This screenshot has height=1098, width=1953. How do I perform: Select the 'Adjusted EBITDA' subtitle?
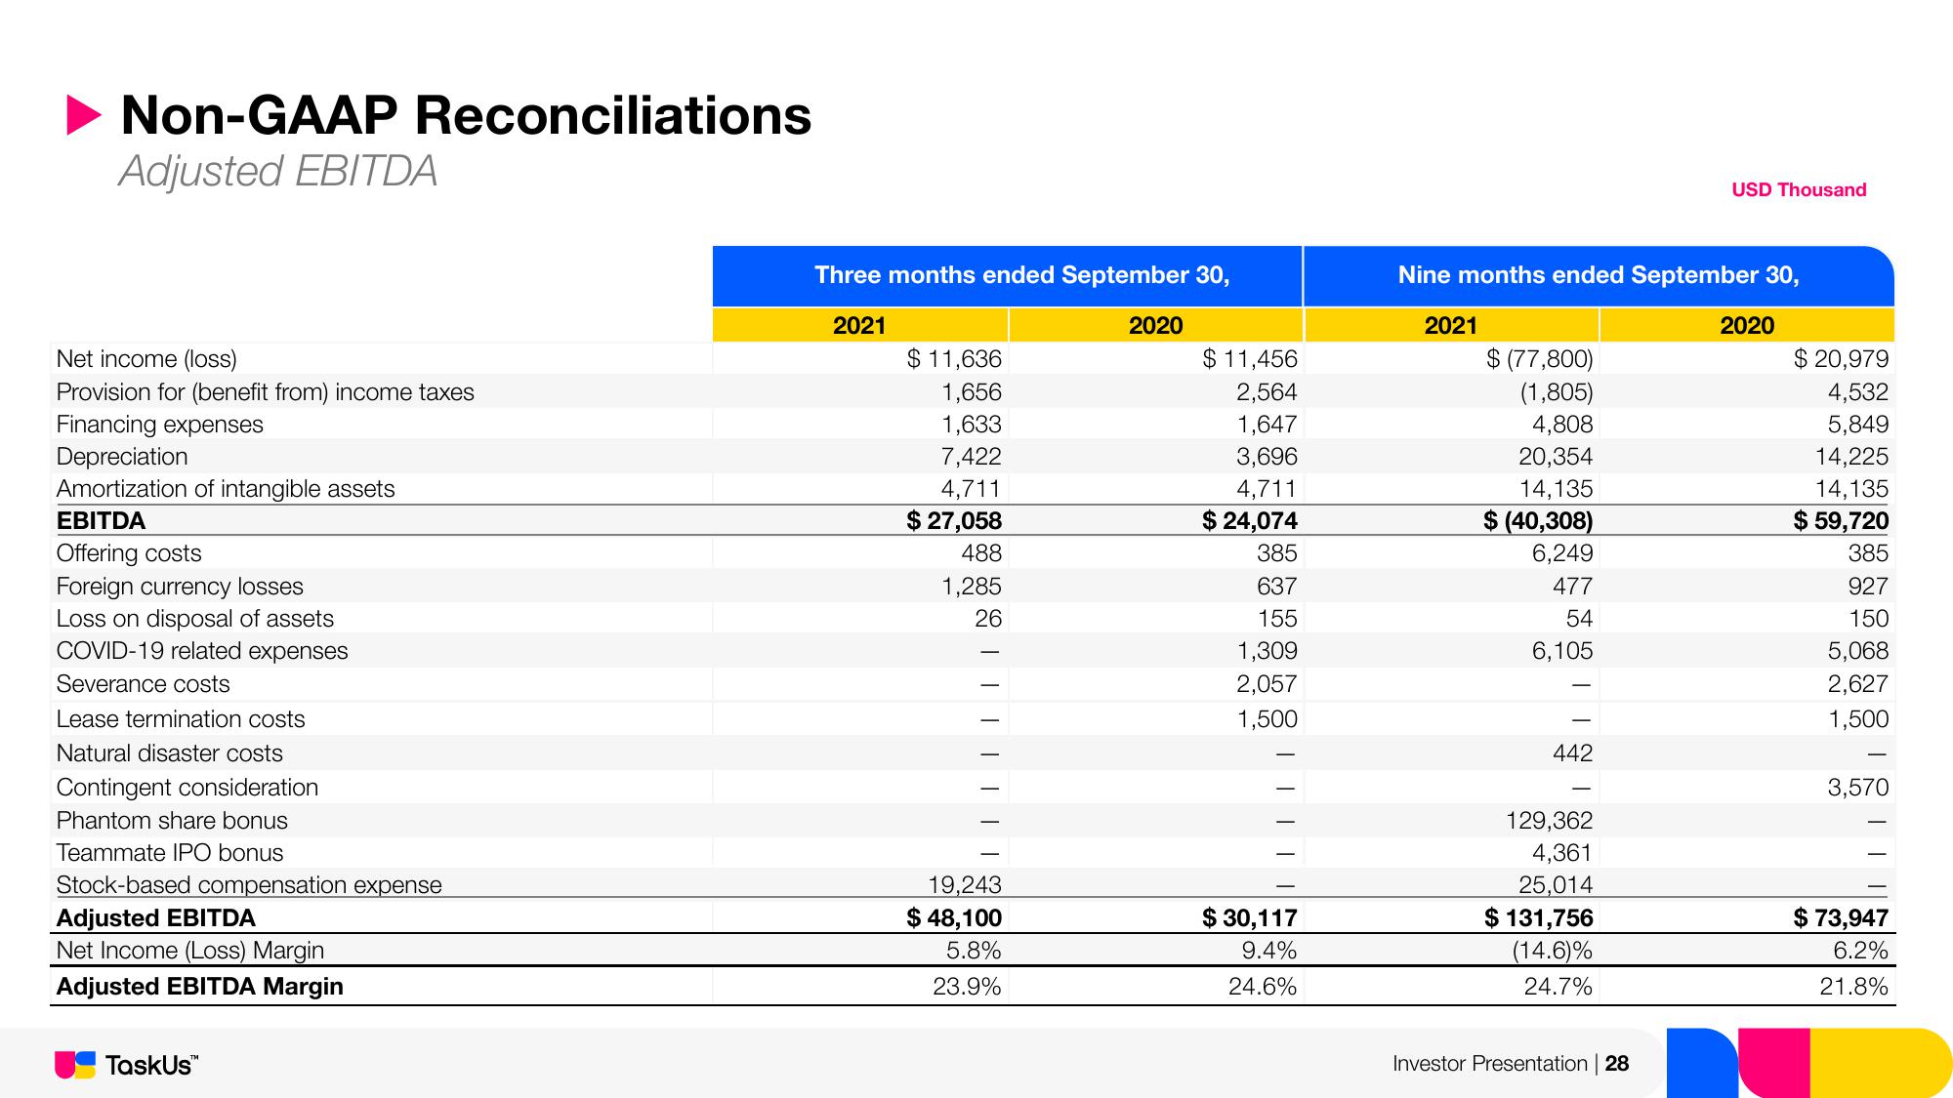tap(278, 171)
